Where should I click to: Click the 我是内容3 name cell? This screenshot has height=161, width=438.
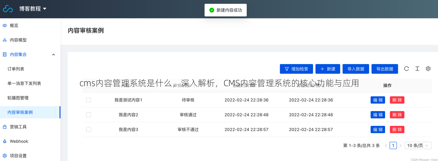(x=128, y=129)
